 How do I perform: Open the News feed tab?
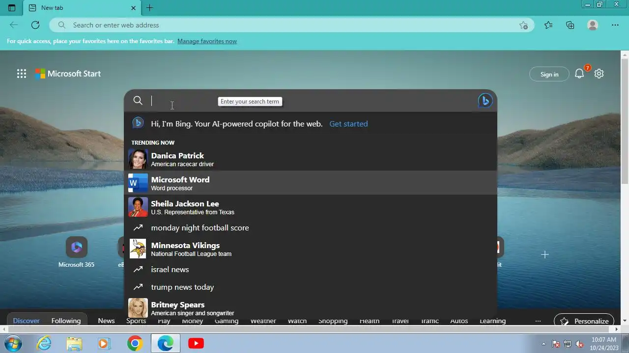(106, 321)
